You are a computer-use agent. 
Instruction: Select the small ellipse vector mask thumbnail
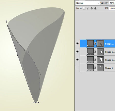(100, 68)
